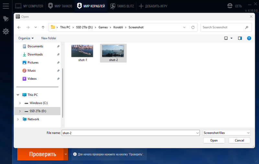Open the settings gear in sidebar
Screen dimensions: 259x164
pyautogui.click(x=6, y=31)
